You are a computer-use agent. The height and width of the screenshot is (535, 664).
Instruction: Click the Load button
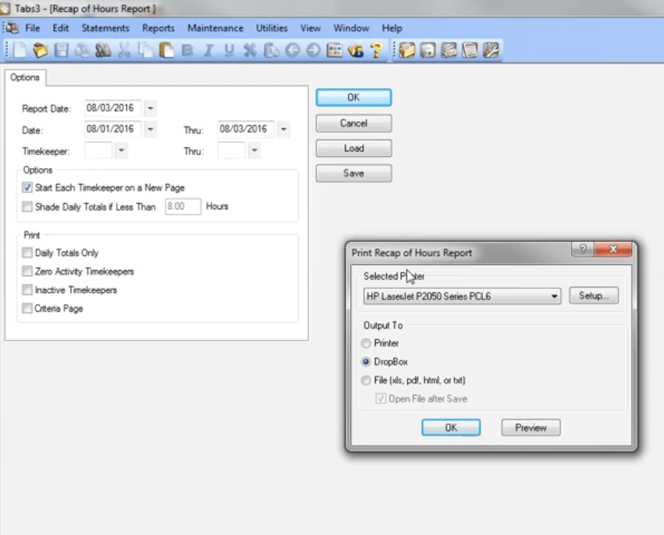point(353,148)
